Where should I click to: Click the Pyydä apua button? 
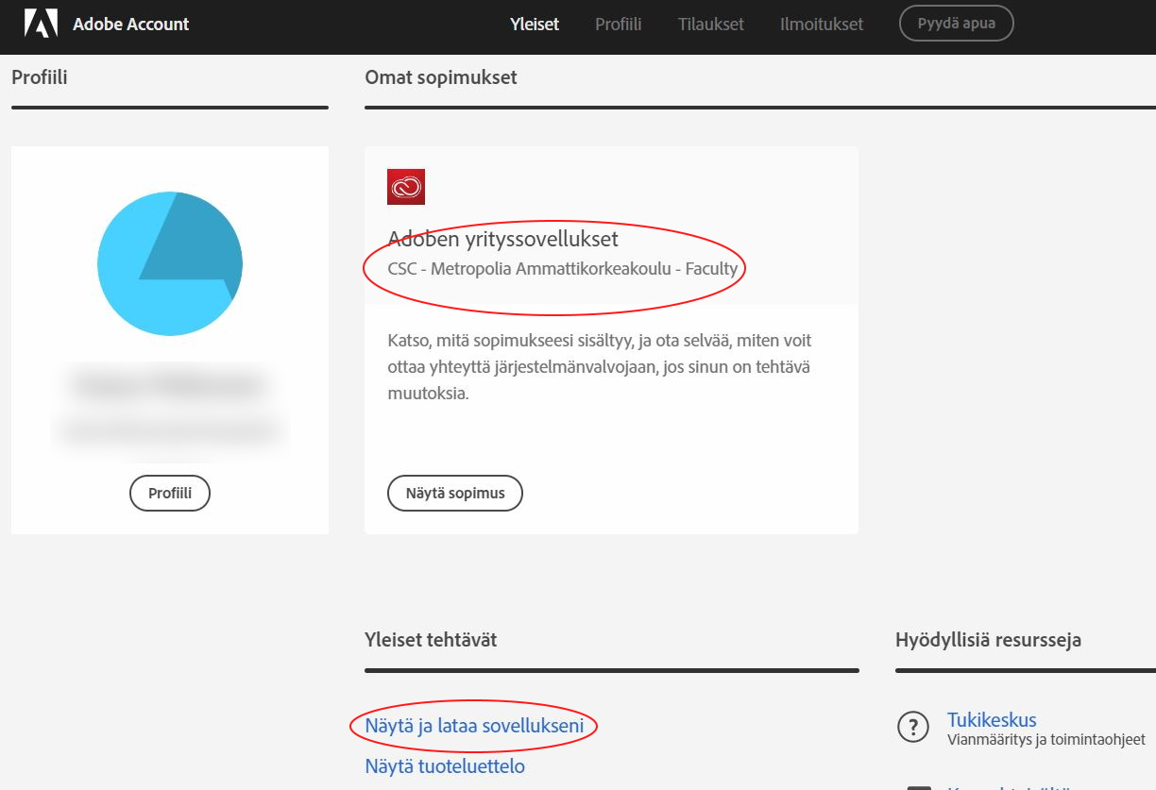[957, 24]
